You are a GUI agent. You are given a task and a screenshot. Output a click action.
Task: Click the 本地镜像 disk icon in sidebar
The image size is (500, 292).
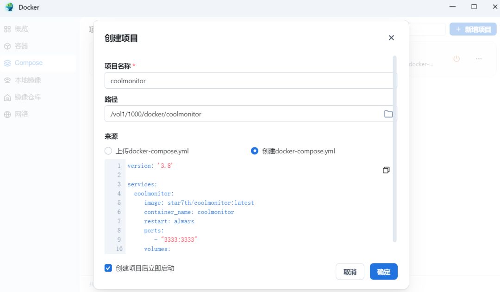pyautogui.click(x=7, y=80)
